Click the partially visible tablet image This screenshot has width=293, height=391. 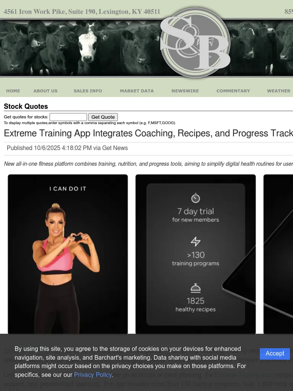pos(278,254)
